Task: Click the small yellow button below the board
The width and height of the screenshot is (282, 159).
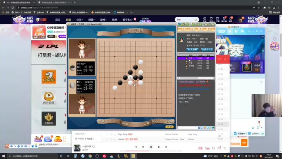Action: point(169,127)
